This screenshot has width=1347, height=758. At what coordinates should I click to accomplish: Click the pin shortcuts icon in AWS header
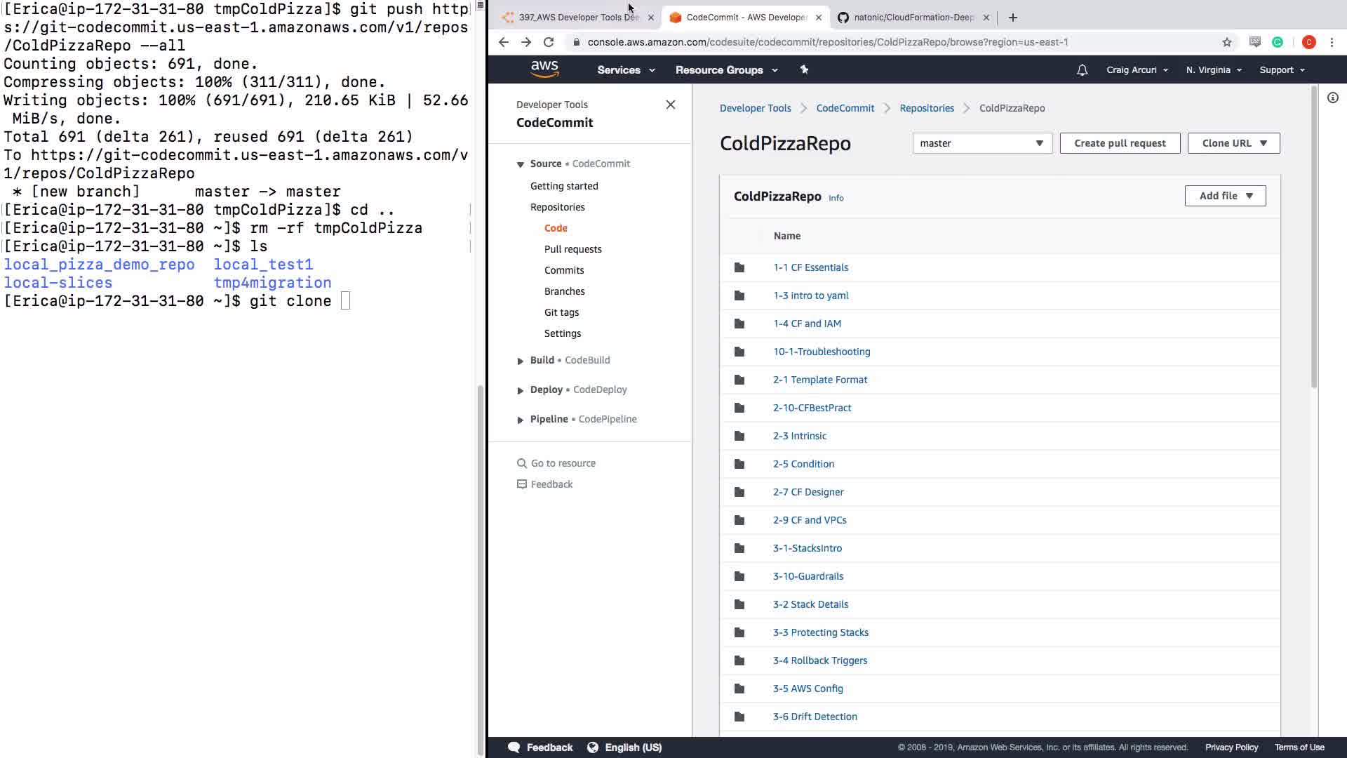pyautogui.click(x=804, y=69)
